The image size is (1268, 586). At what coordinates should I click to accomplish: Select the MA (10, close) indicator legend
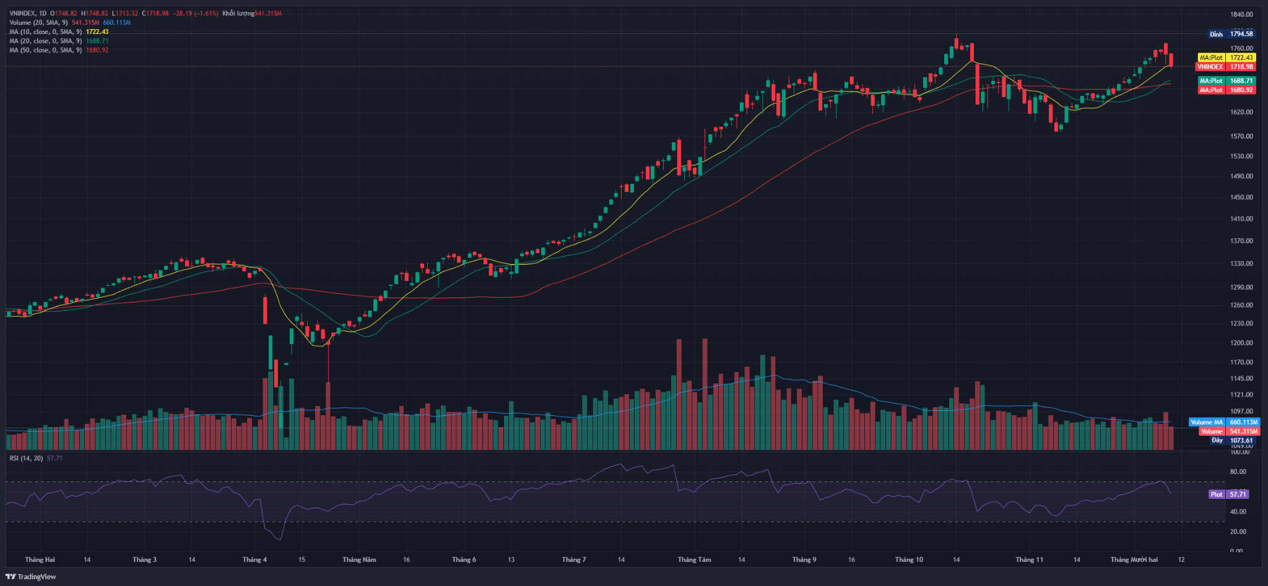coord(45,32)
